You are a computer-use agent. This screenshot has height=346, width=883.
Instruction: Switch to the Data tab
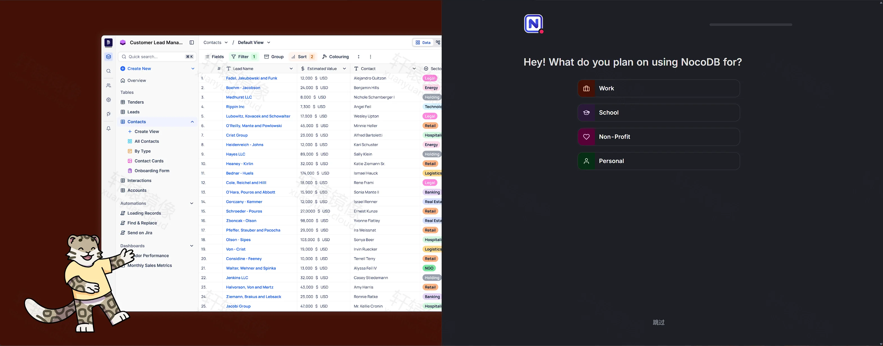click(423, 43)
